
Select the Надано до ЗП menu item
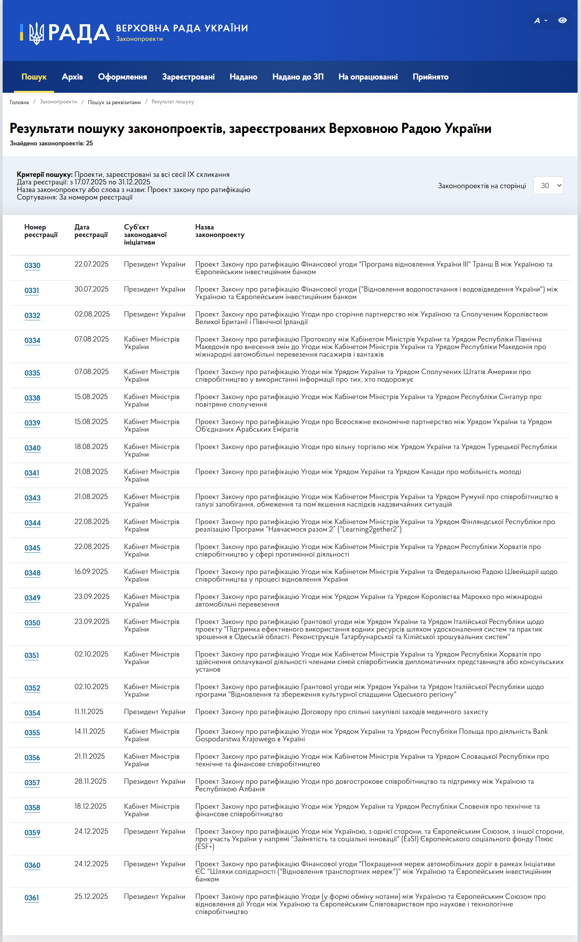coord(298,77)
